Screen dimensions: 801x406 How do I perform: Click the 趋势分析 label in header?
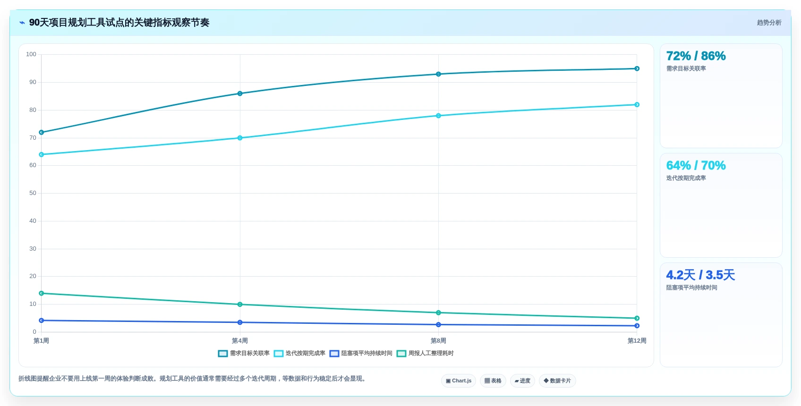pyautogui.click(x=769, y=23)
